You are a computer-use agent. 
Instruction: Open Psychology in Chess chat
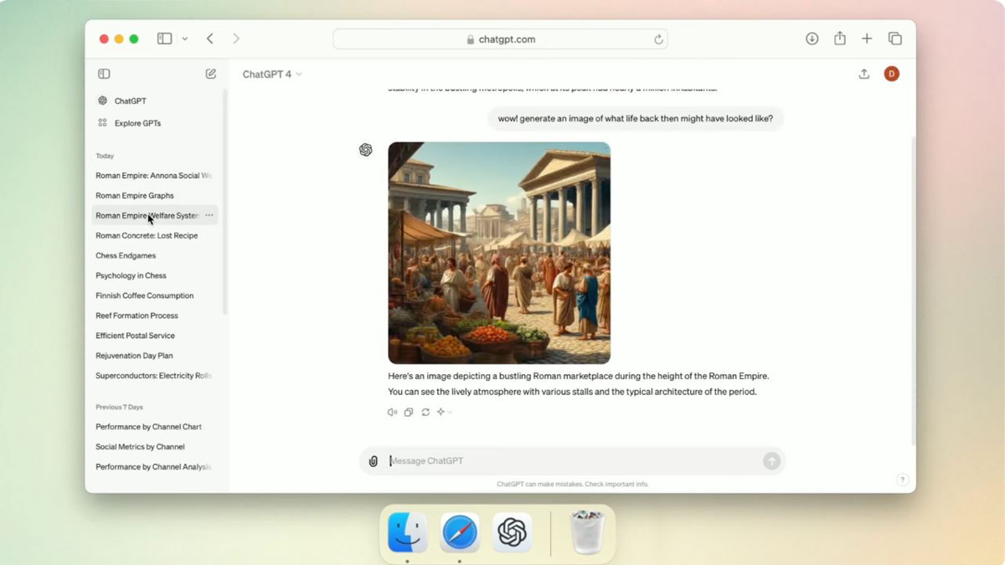131,276
